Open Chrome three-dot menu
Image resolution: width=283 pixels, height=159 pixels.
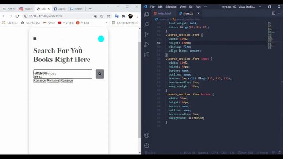[x=137, y=16]
